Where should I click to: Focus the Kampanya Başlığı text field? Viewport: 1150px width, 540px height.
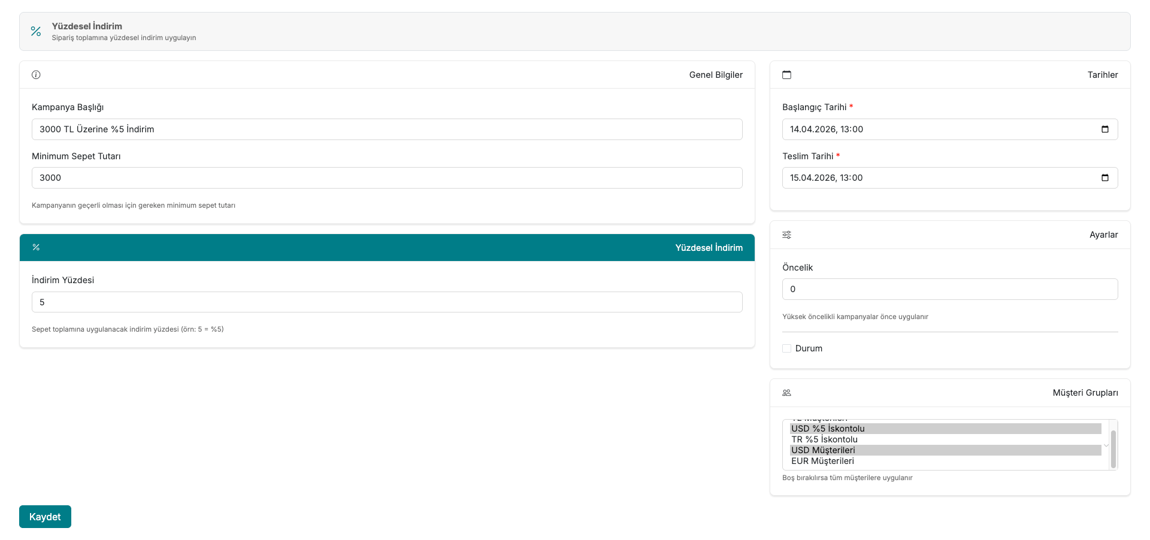387,129
